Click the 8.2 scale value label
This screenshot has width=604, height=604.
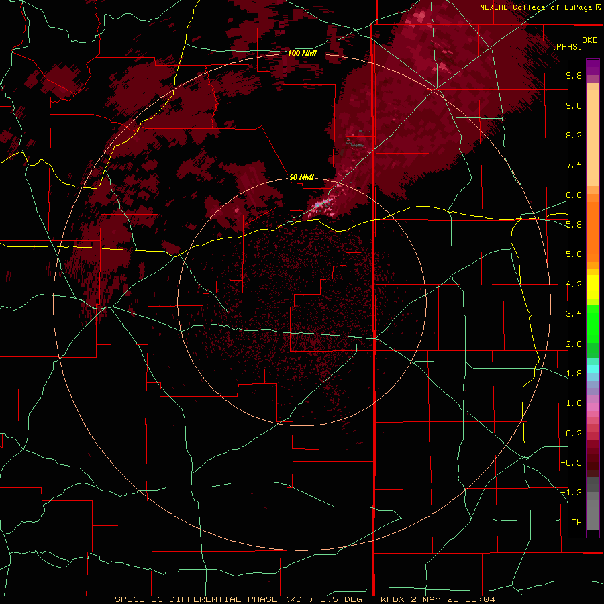pos(574,135)
